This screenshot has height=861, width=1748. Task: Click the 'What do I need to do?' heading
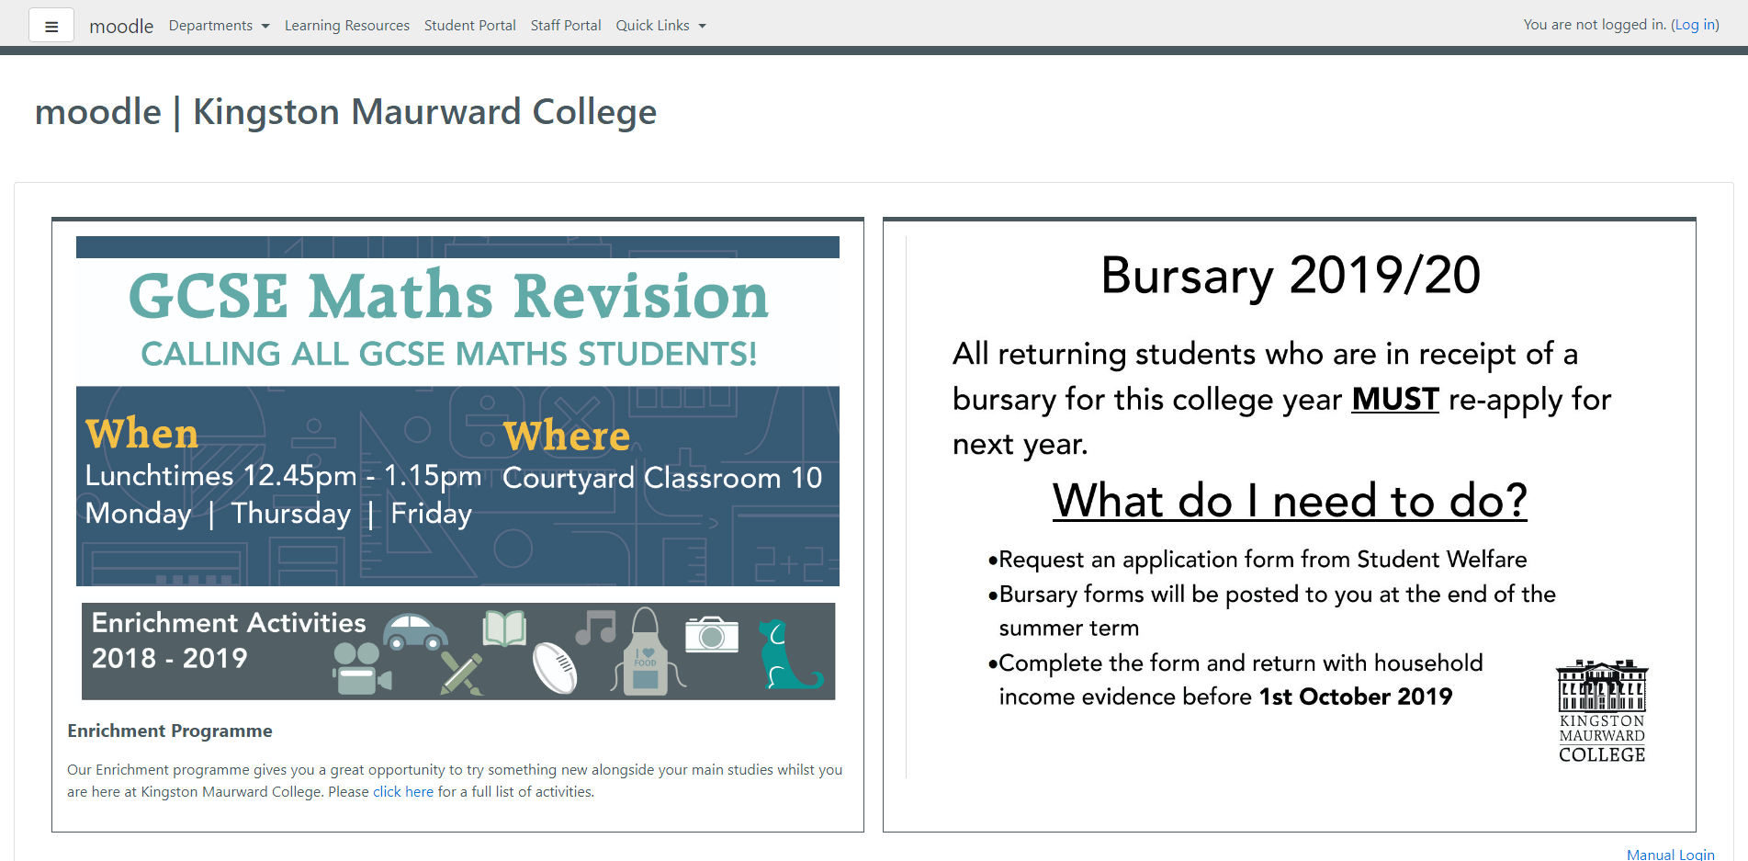point(1290,501)
